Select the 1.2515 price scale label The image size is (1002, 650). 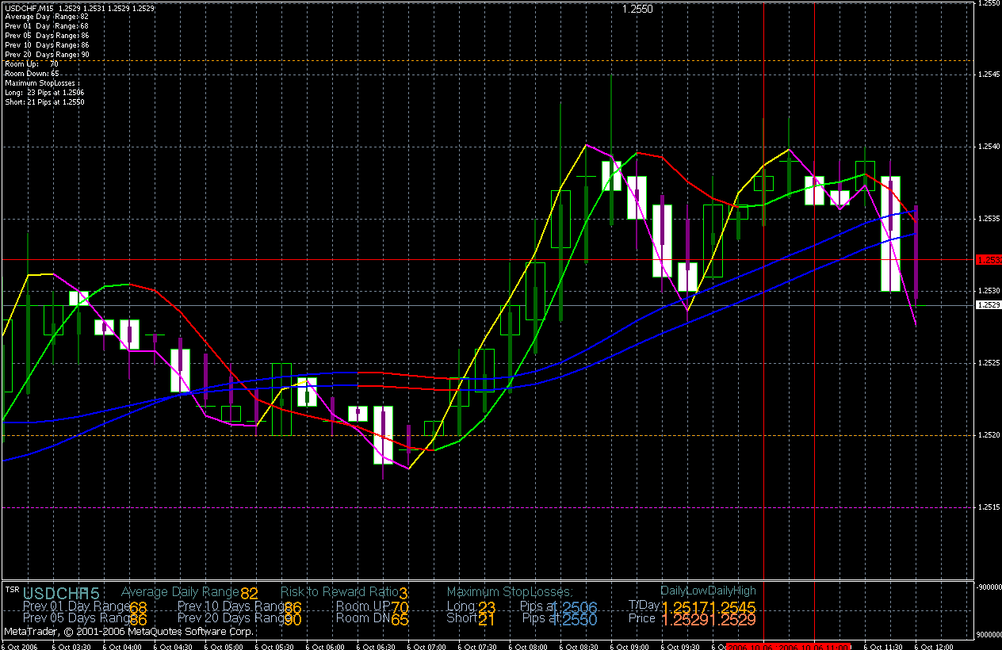point(989,507)
